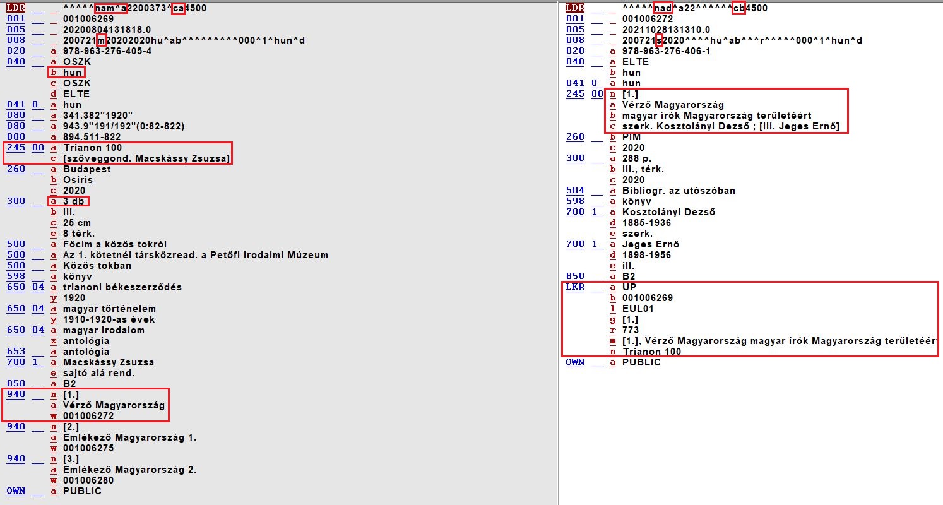This screenshot has width=943, height=505.
Task: Click subject trianoni békeszerződés
Action: click(x=122, y=287)
